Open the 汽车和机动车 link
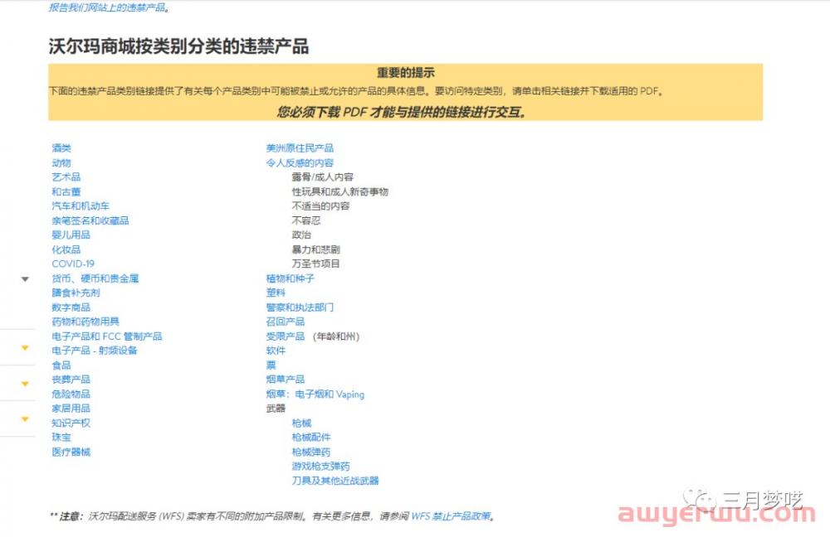This screenshot has width=830, height=537. [x=81, y=206]
